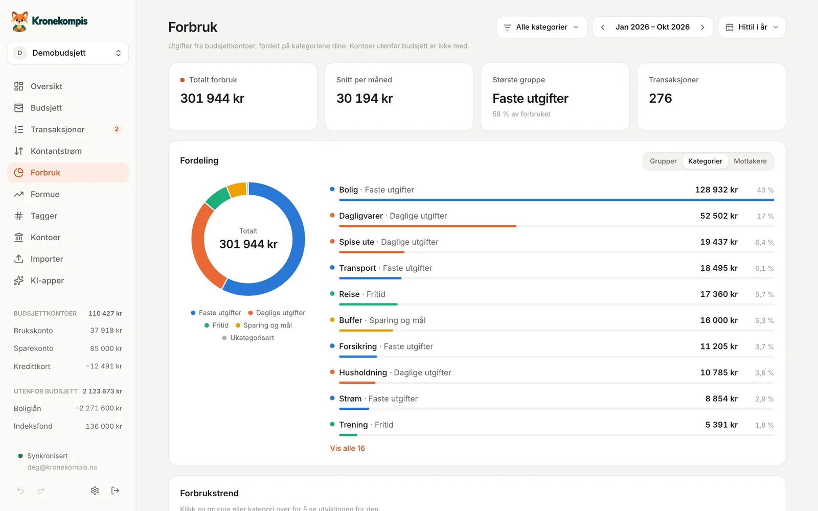Switch to Mottakere tab
818x511 pixels.
pyautogui.click(x=750, y=161)
